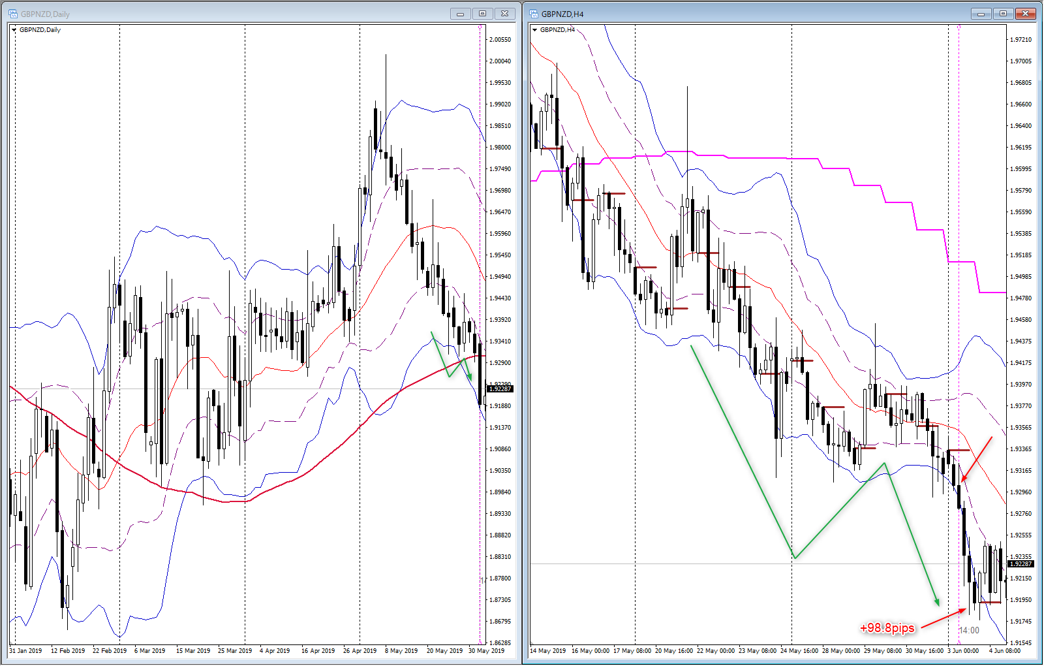Close the GBPNZD,H4 chart window
Screen dimensions: 1044x666
pos(1026,14)
